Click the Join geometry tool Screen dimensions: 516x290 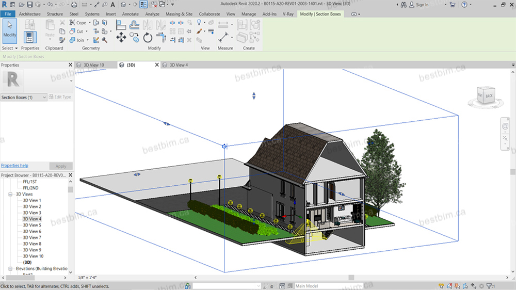pyautogui.click(x=77, y=40)
